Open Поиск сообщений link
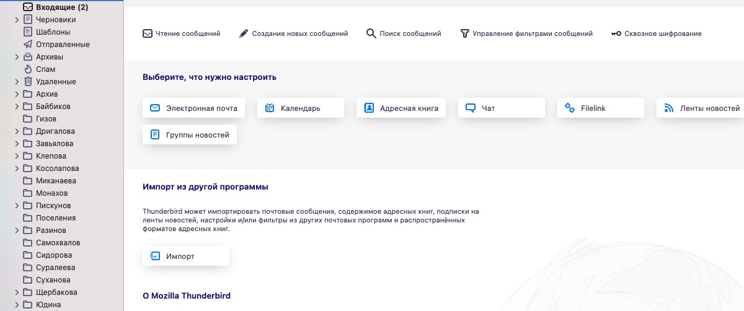This screenshot has width=744, height=311. point(404,33)
